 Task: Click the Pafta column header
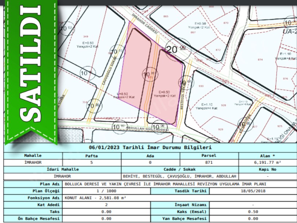click(x=91, y=156)
